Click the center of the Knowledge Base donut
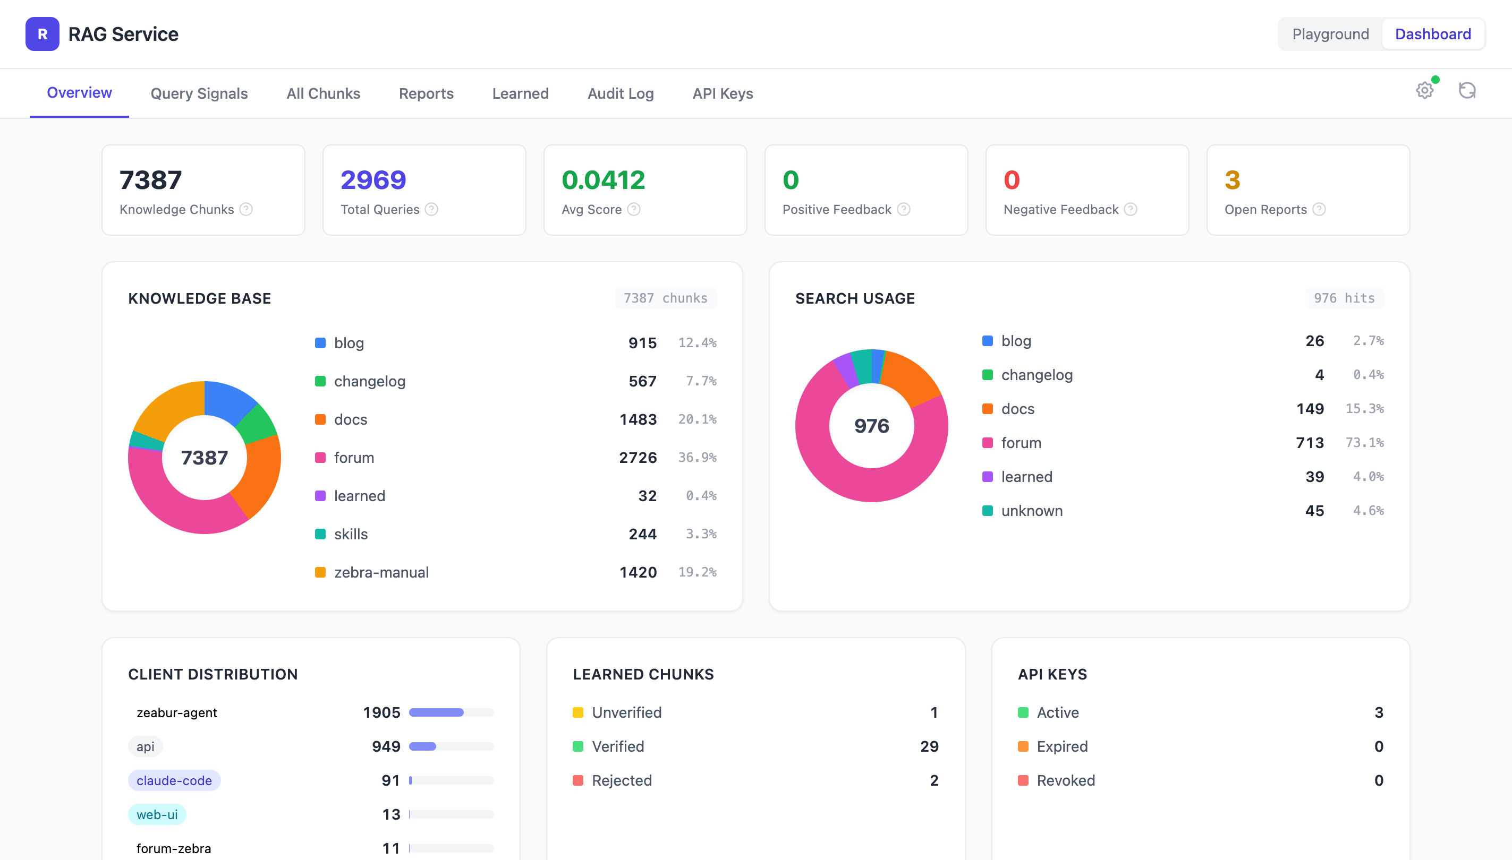The width and height of the screenshot is (1512, 860). point(204,457)
